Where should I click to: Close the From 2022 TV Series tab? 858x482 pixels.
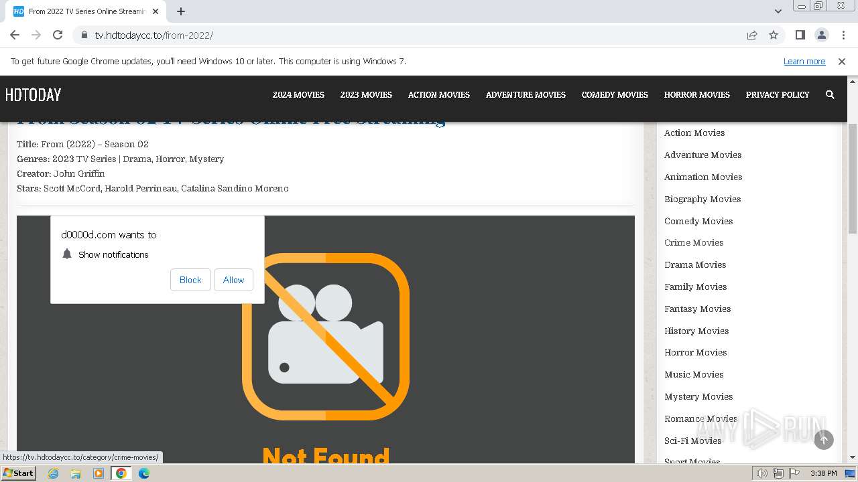pos(156,11)
